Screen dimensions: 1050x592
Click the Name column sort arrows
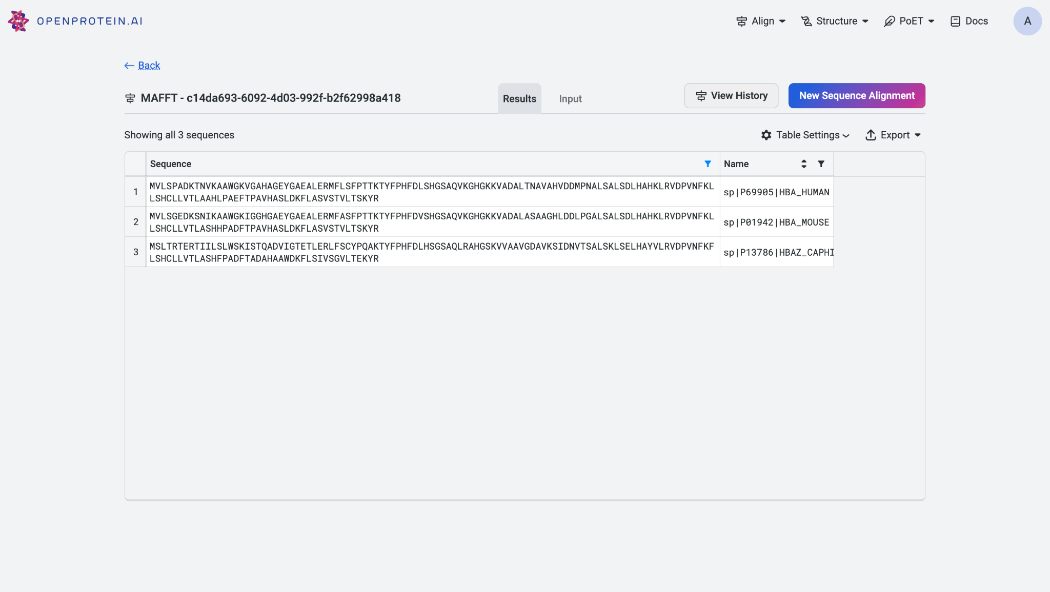[x=804, y=164]
